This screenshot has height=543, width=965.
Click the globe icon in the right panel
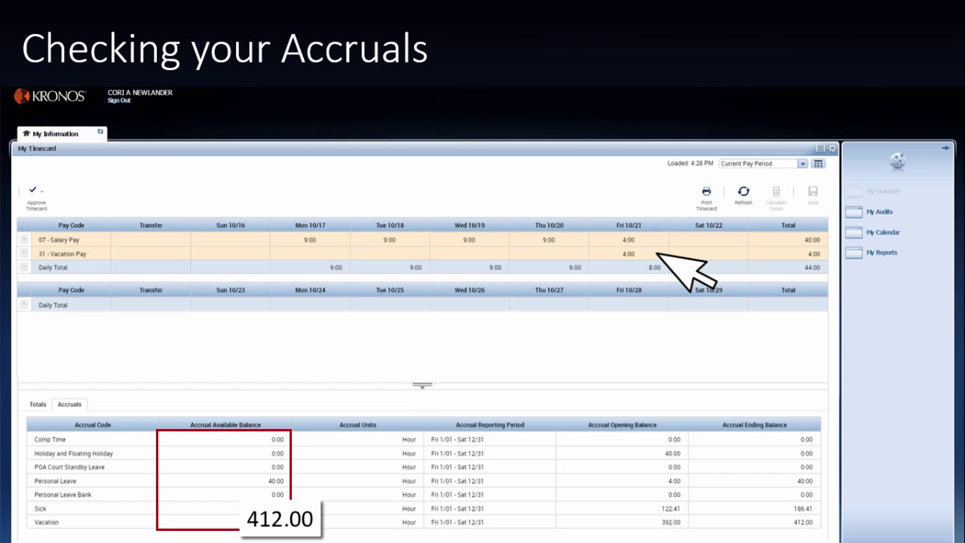pos(897,161)
